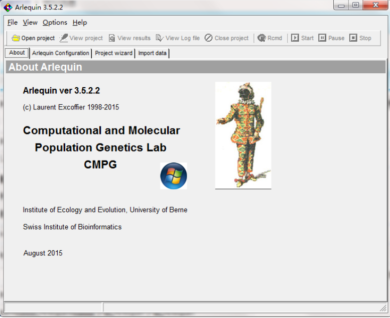Viewport: 390px width, 318px height.
Task: Click the Close project label
Action: tap(231, 38)
